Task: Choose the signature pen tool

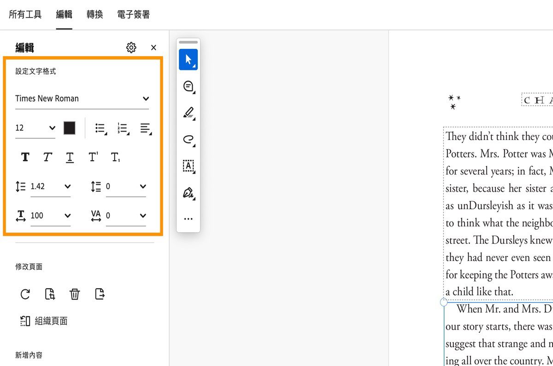Action: pos(188,192)
